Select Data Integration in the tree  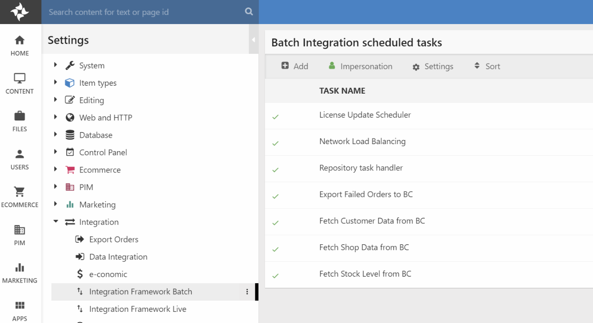118,257
